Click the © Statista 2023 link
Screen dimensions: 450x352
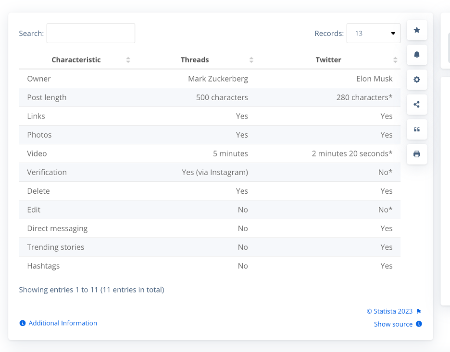coord(389,311)
